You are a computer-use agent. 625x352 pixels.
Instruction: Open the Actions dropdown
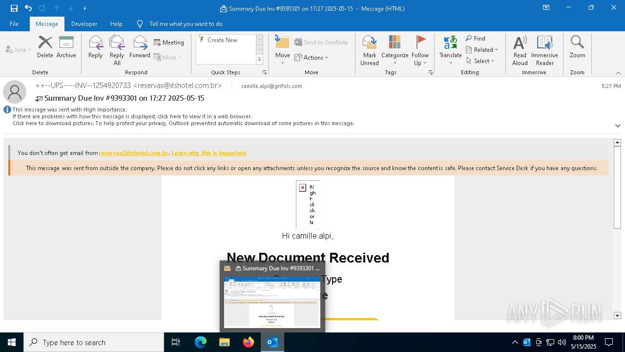312,57
